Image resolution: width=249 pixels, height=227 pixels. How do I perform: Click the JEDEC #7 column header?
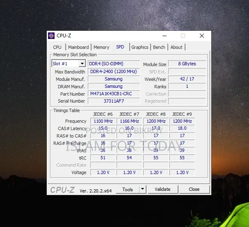[129, 114]
